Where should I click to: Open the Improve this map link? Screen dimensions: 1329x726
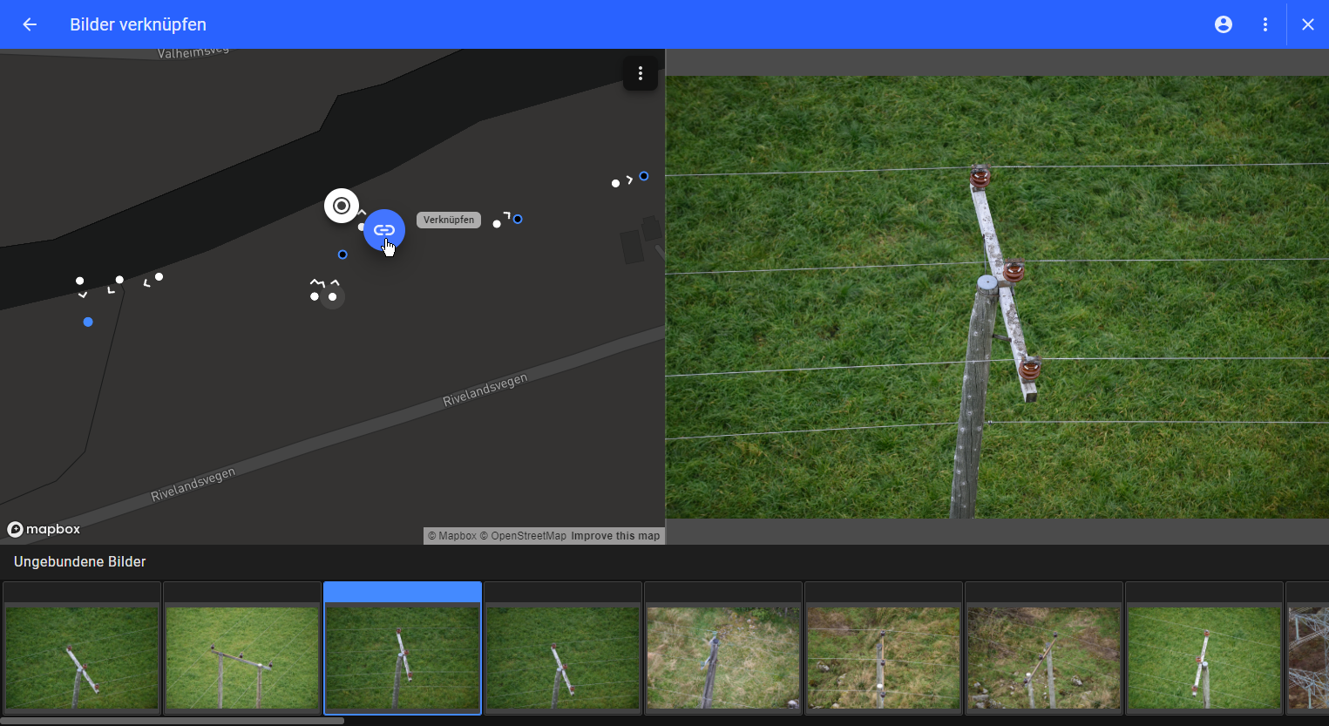615,536
